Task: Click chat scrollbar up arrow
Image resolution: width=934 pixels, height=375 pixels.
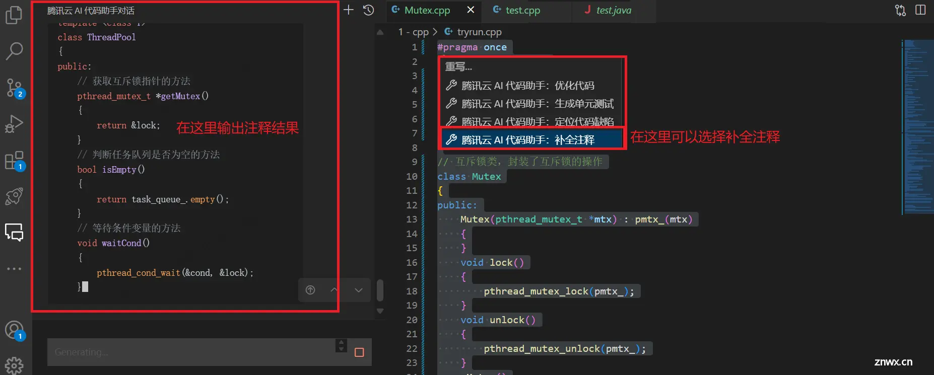Action: [x=380, y=33]
